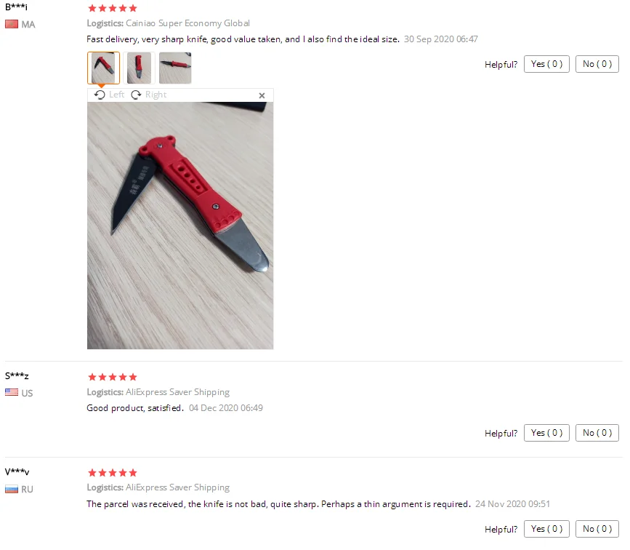Vote Yes on V***v's review

click(546, 529)
